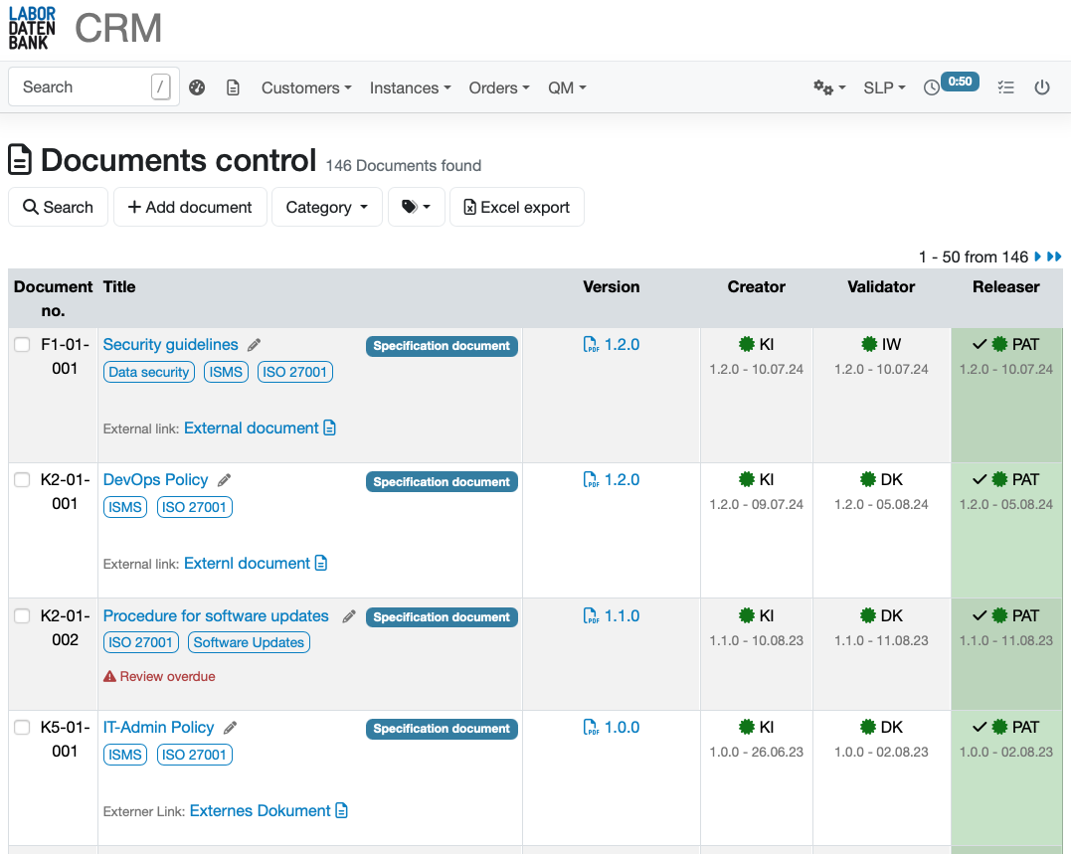Click the Add document button
This screenshot has height=854, width=1071.
tap(190, 207)
